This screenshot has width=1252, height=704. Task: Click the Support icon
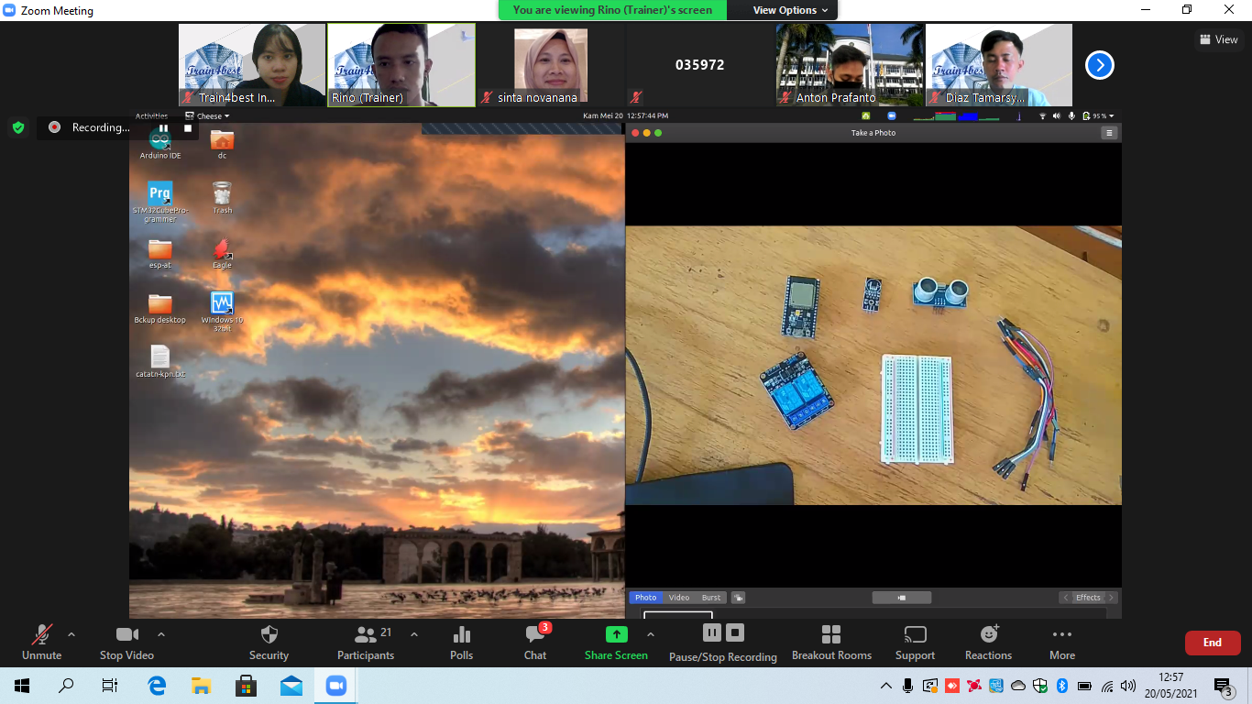915,635
